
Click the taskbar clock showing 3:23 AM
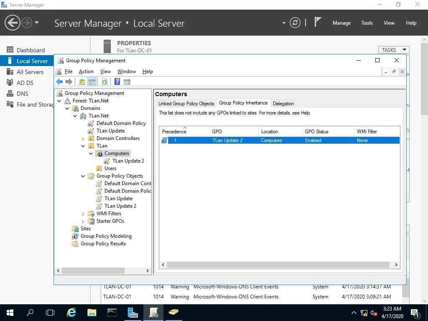pyautogui.click(x=392, y=313)
